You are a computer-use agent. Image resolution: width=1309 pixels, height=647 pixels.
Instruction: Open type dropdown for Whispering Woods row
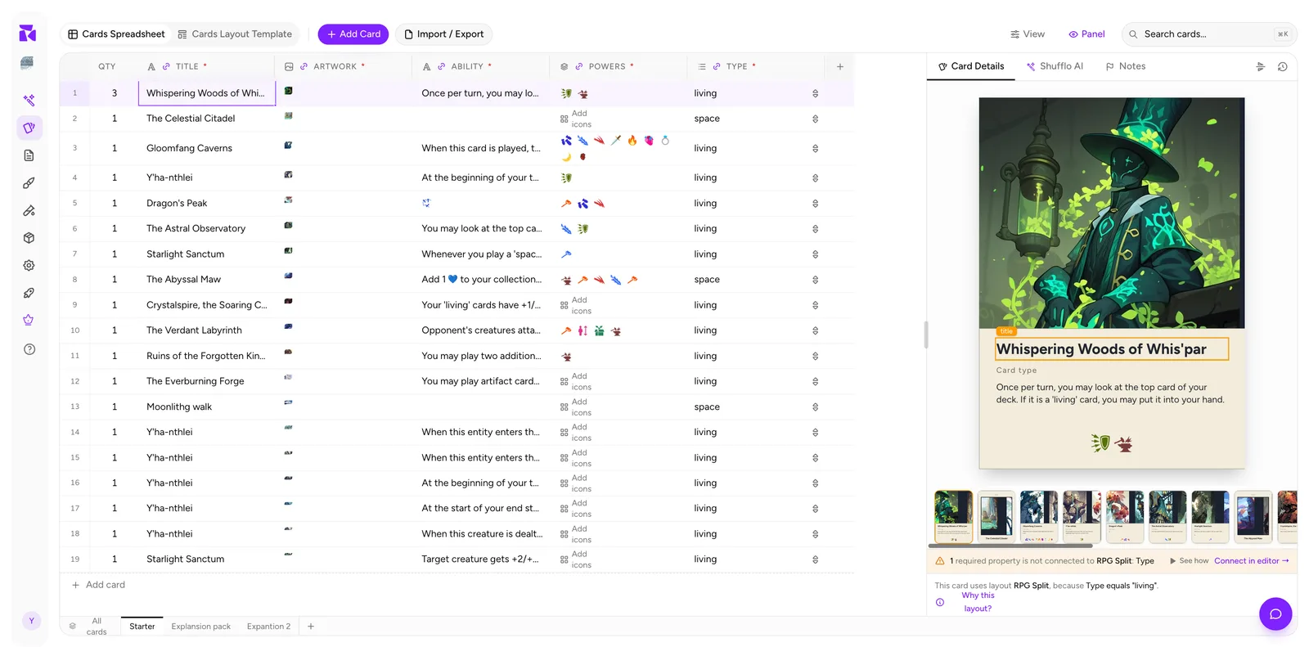point(815,93)
